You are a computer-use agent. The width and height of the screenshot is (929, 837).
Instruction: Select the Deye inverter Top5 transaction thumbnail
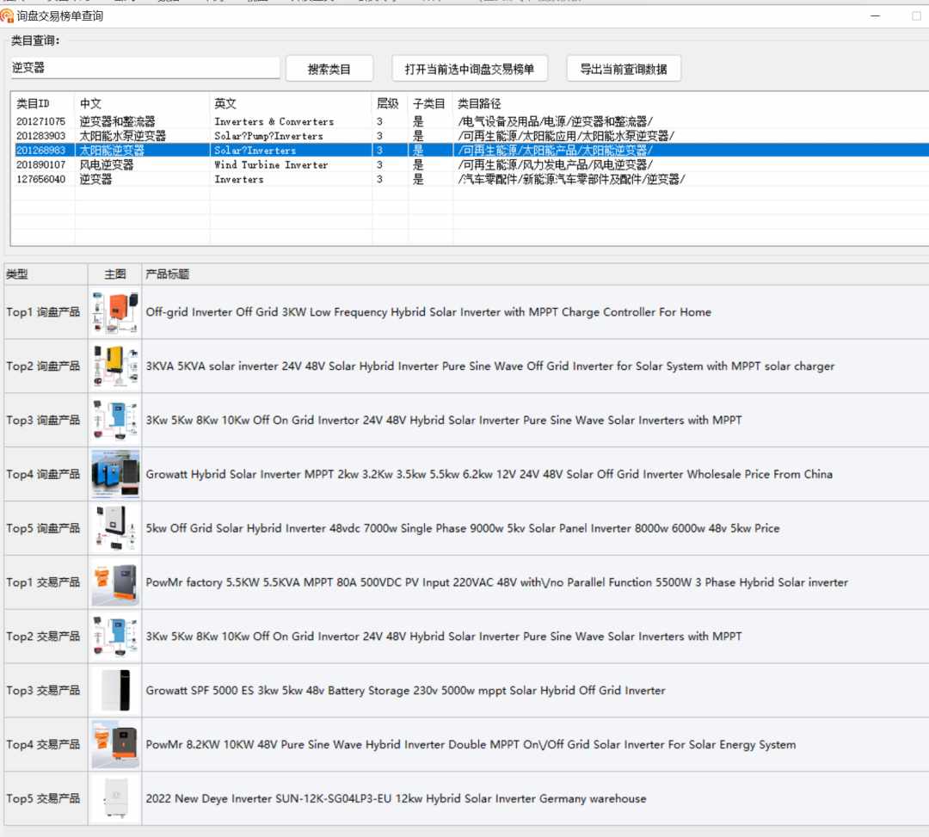point(115,798)
